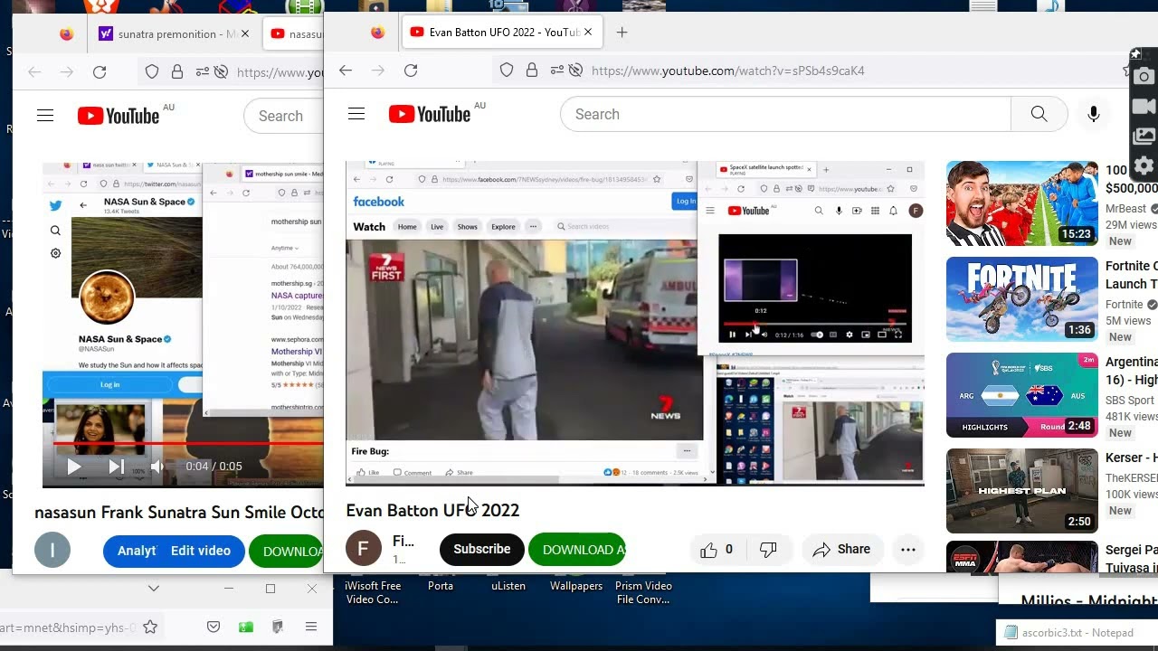Expand the list all tabs chevron

(154, 588)
